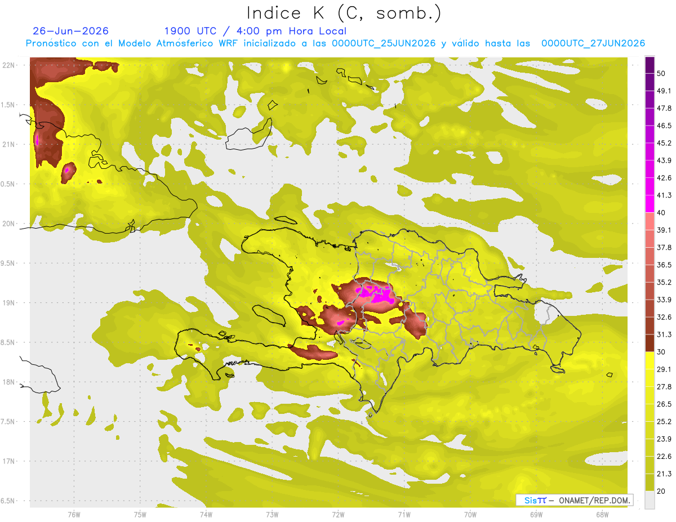Image resolution: width=676 pixels, height=522 pixels.
Task: Click the legend value '37.8'
Action: (x=664, y=248)
